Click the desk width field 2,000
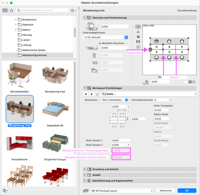 coord(119,106)
